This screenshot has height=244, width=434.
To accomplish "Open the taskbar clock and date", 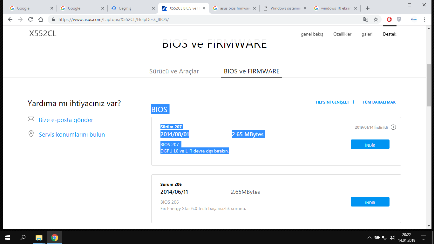I will click(x=407, y=238).
